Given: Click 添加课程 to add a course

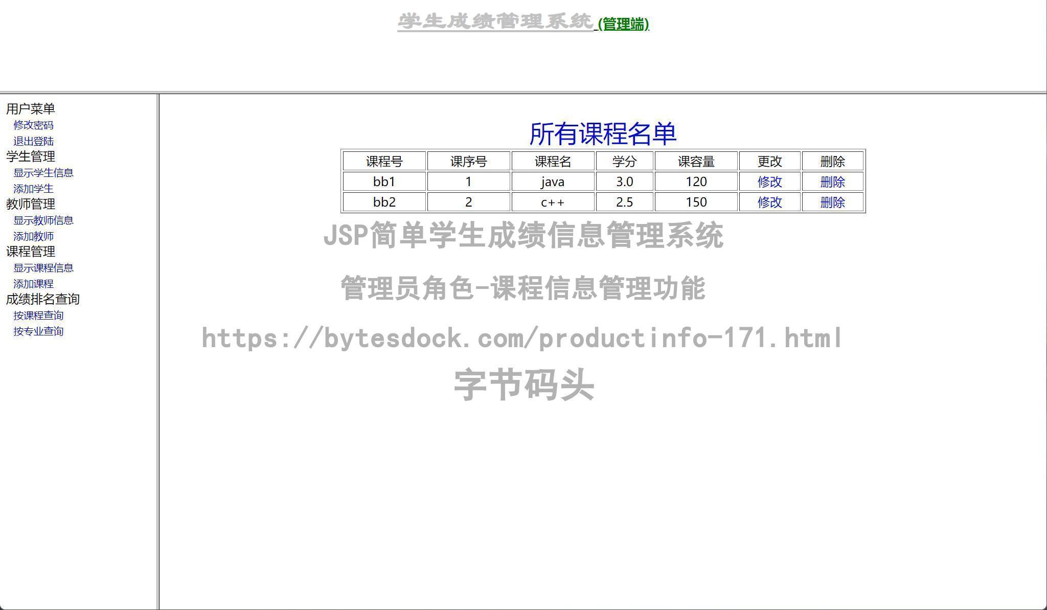Looking at the screenshot, I should tap(34, 284).
